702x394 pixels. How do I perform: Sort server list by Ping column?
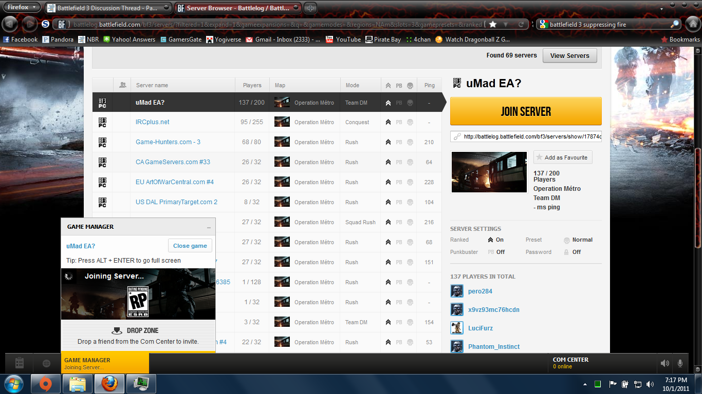point(430,85)
